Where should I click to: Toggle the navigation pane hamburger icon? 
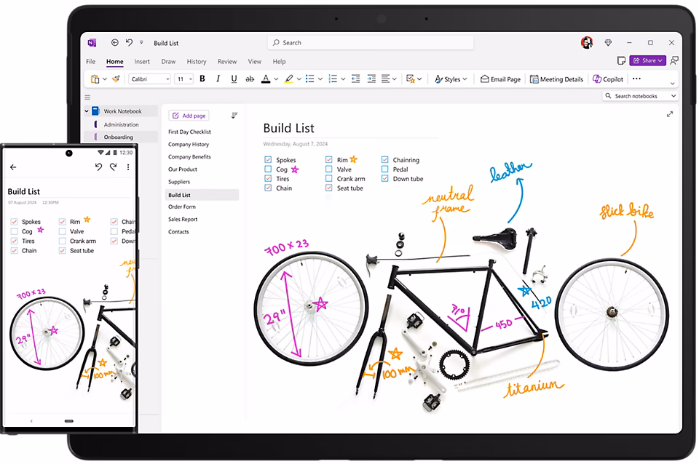(x=88, y=97)
